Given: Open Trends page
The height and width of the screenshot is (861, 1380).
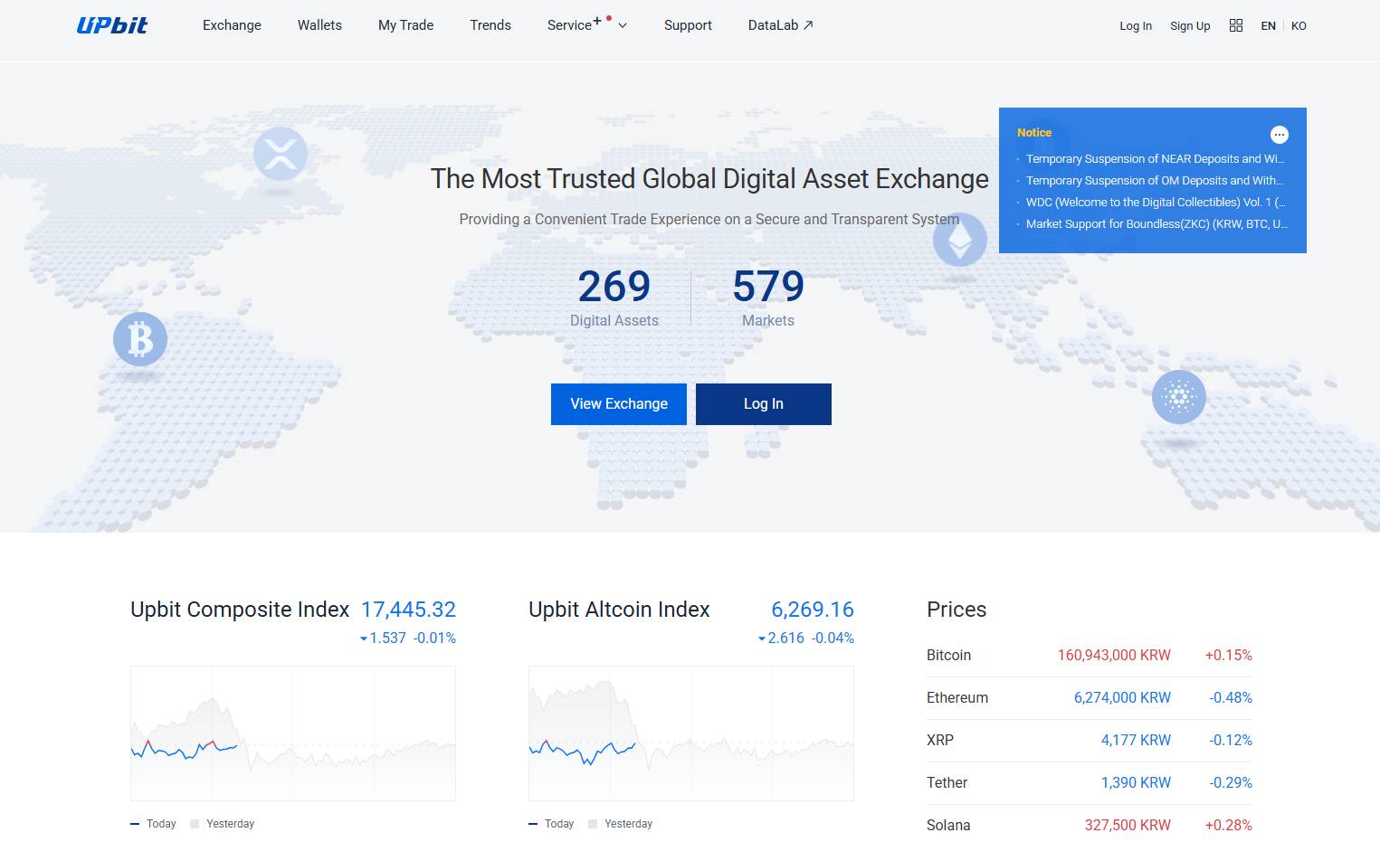Looking at the screenshot, I should [490, 25].
